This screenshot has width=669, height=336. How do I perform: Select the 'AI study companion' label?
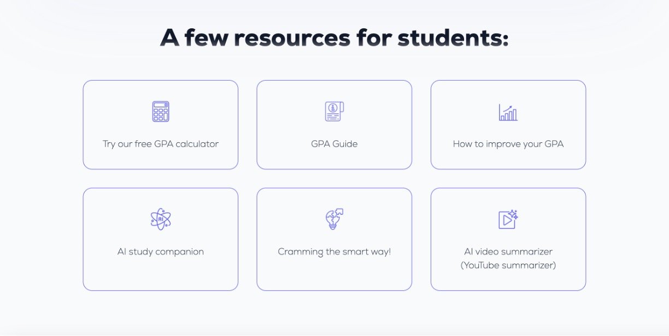coord(161,252)
